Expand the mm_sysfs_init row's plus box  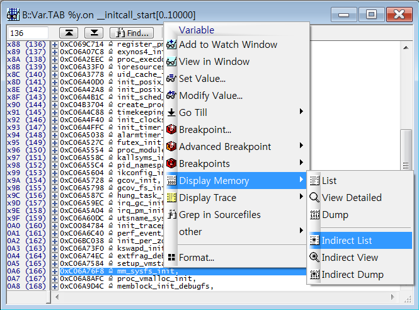point(55,272)
